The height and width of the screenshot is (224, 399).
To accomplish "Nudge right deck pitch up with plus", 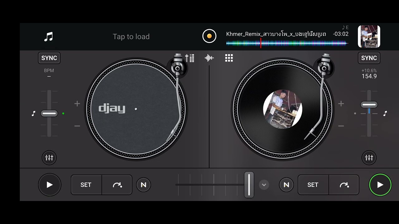I will point(341,104).
